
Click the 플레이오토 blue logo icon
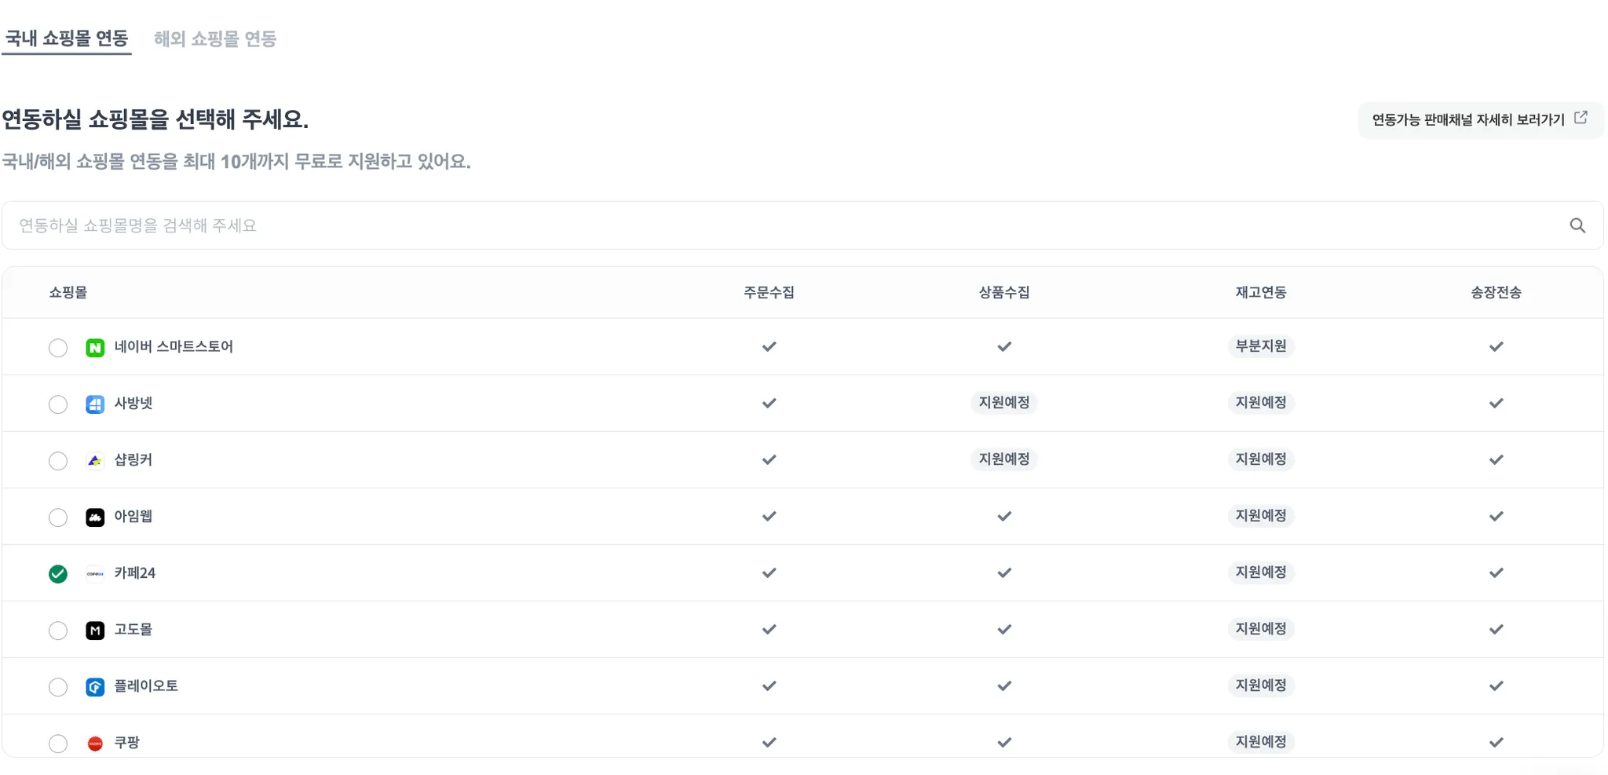point(95,687)
